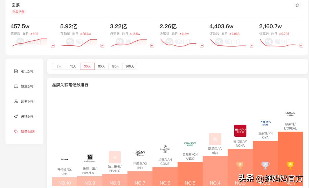
Task: Toggle the star favorite icon at top right
Action: pos(297,5)
